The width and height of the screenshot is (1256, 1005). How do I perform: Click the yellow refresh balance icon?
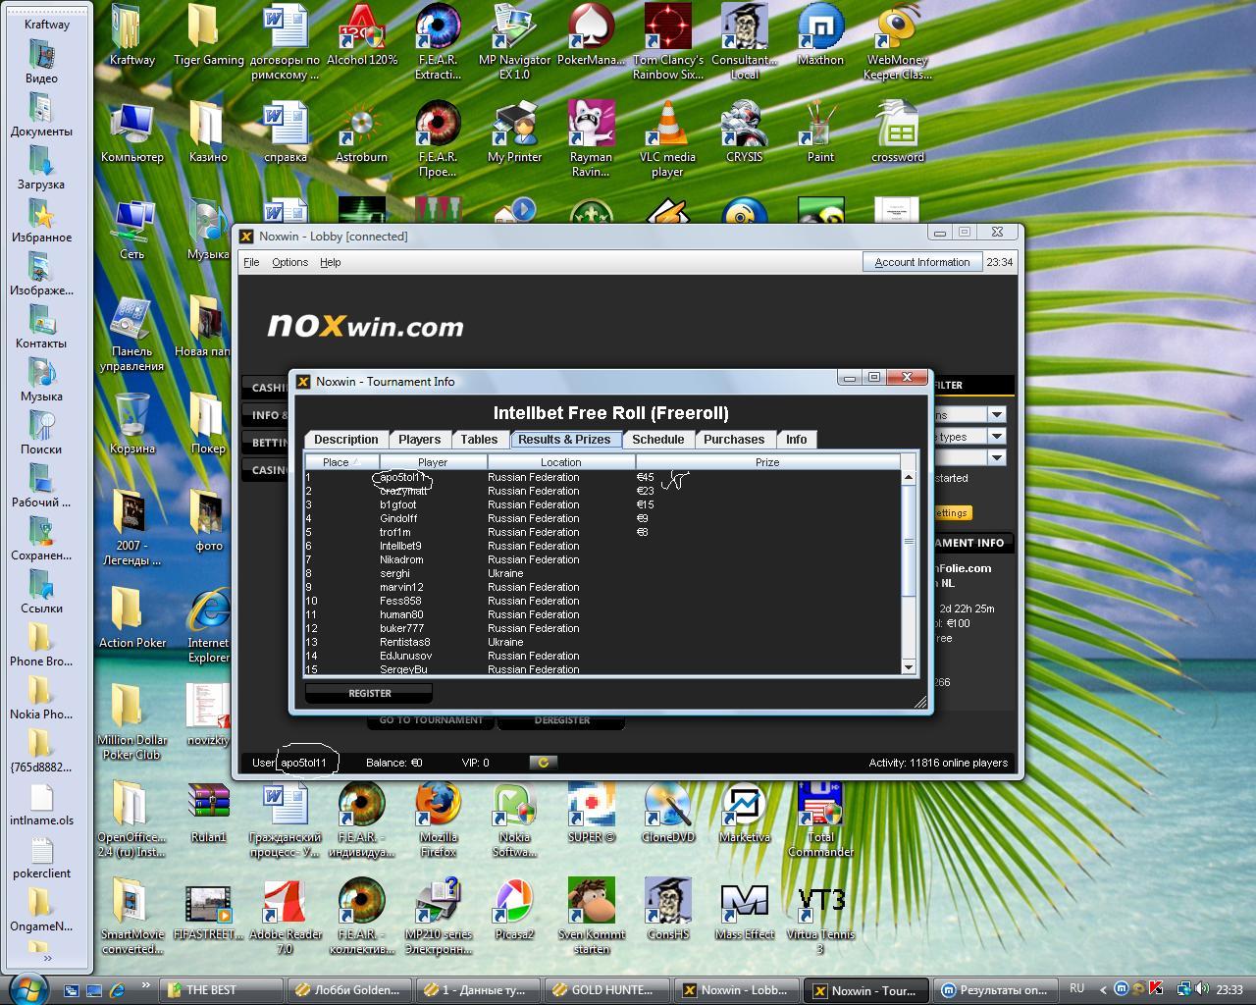pyautogui.click(x=543, y=763)
